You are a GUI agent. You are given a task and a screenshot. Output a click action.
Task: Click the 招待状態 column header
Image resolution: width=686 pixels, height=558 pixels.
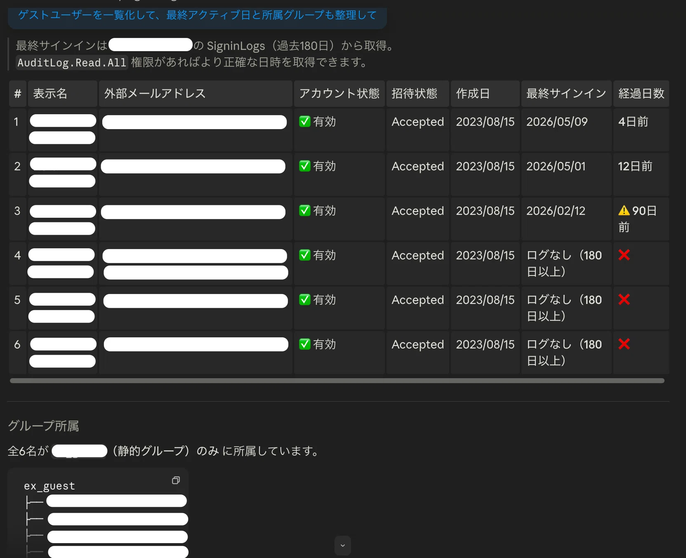(x=417, y=94)
